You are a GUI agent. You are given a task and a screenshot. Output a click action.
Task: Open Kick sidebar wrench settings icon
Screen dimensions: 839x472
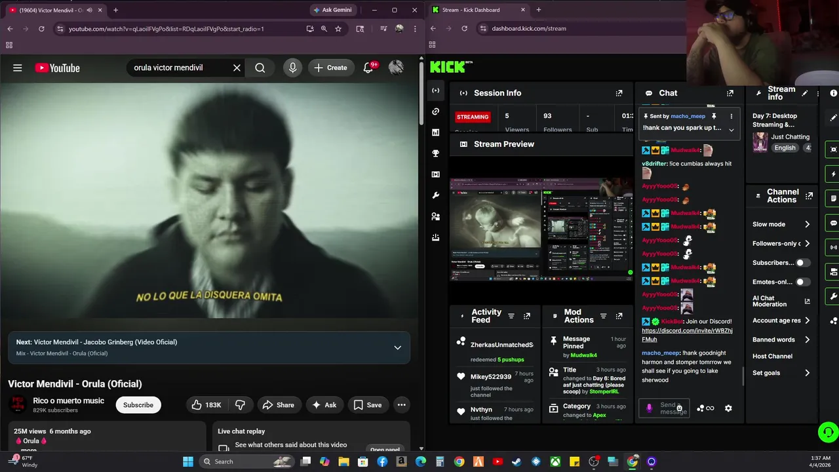pos(436,195)
